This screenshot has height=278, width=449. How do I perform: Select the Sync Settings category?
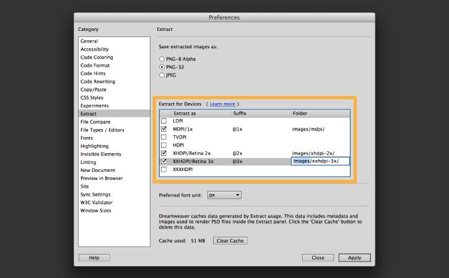pyautogui.click(x=114, y=194)
